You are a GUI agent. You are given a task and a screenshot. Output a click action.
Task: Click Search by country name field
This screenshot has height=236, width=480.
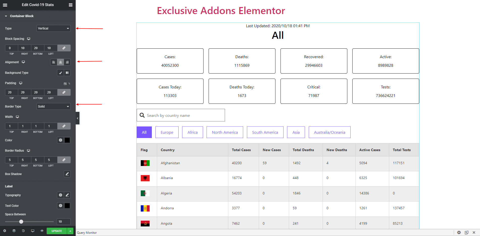click(181, 115)
